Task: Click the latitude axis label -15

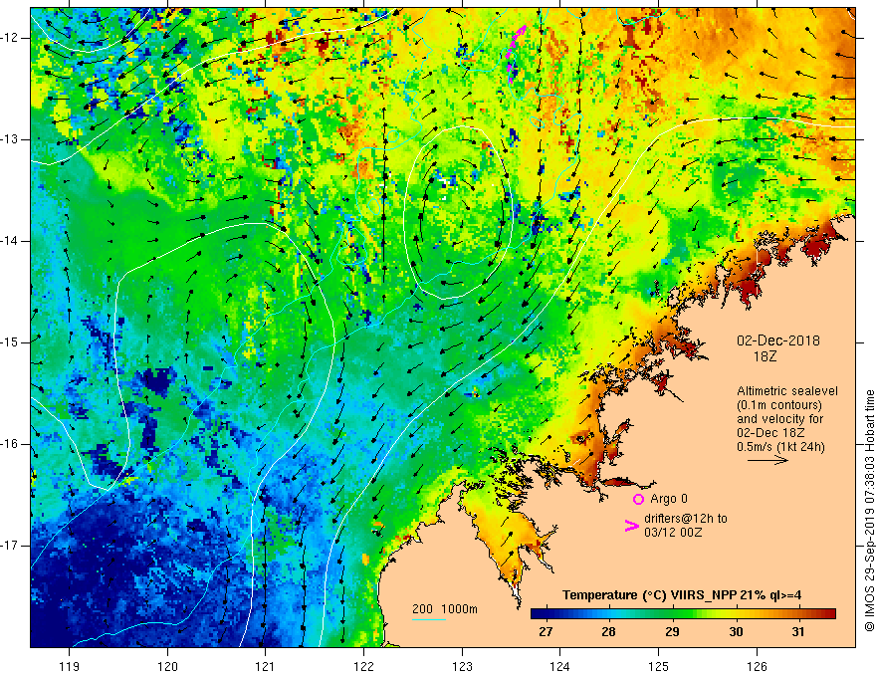Action: click(10, 342)
